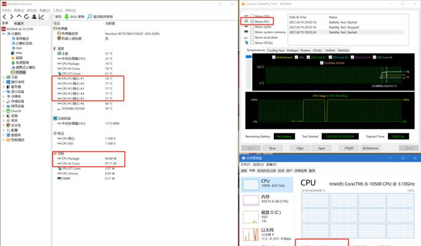Select the DMI tree item
Viewport: 421px width, 246px height.
17,49
